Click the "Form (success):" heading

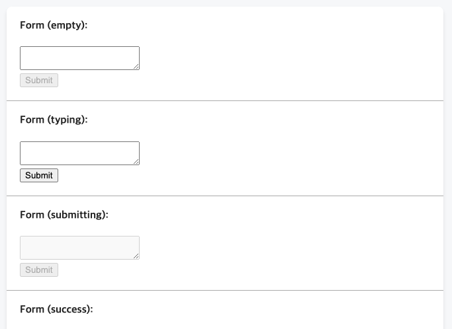[56, 309]
